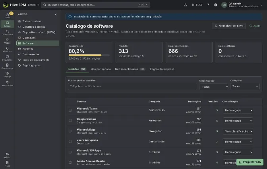Open the Monitorar bell icon
The image size is (267, 169).
point(7,49)
